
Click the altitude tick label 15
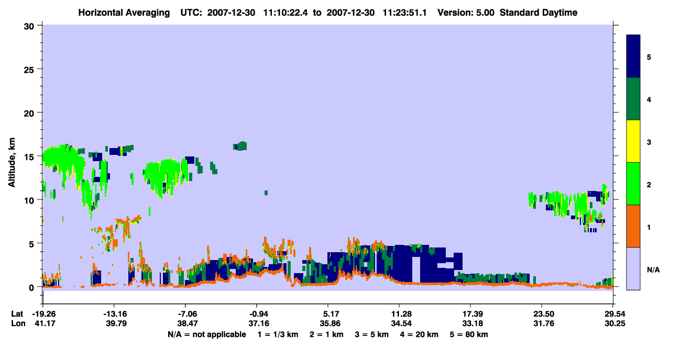(x=30, y=156)
